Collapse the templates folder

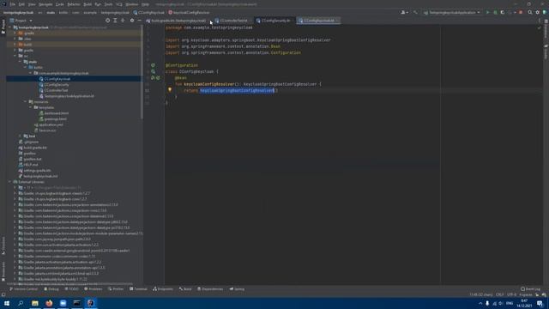[x=31, y=107]
